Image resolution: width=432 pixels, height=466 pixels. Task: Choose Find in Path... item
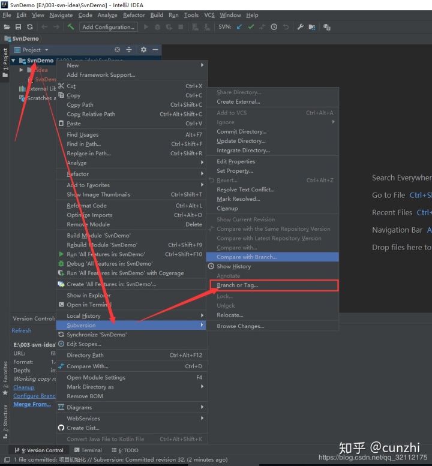tap(132, 144)
